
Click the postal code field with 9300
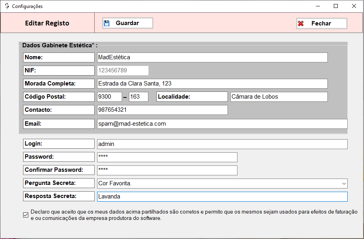pos(109,97)
